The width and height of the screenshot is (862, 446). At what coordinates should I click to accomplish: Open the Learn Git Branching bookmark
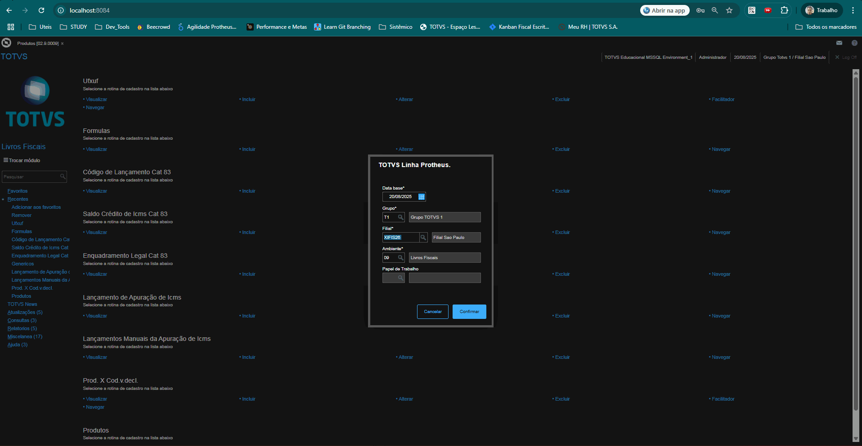tap(342, 27)
